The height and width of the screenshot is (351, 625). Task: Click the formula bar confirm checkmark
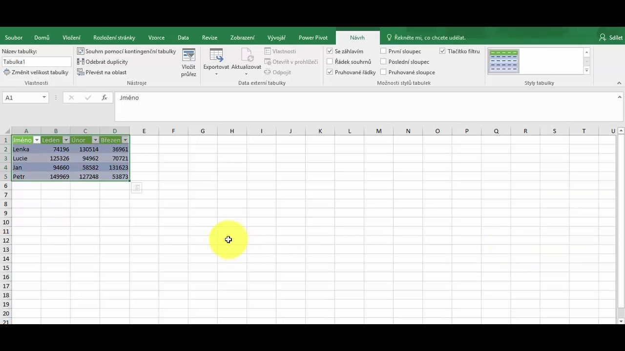pyautogui.click(x=88, y=97)
